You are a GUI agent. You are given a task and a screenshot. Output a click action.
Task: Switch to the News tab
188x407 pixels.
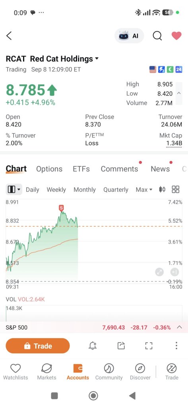click(160, 169)
